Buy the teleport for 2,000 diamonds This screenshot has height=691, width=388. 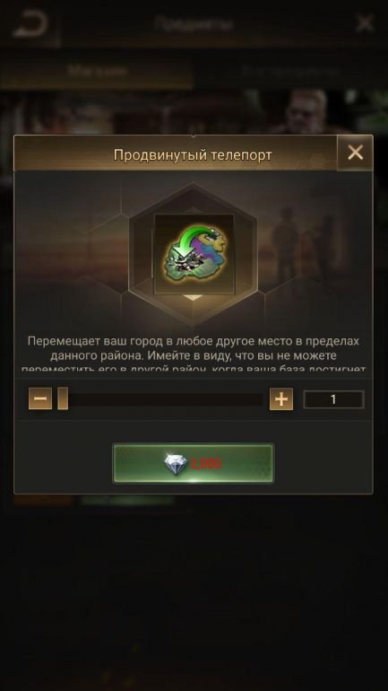tap(194, 464)
